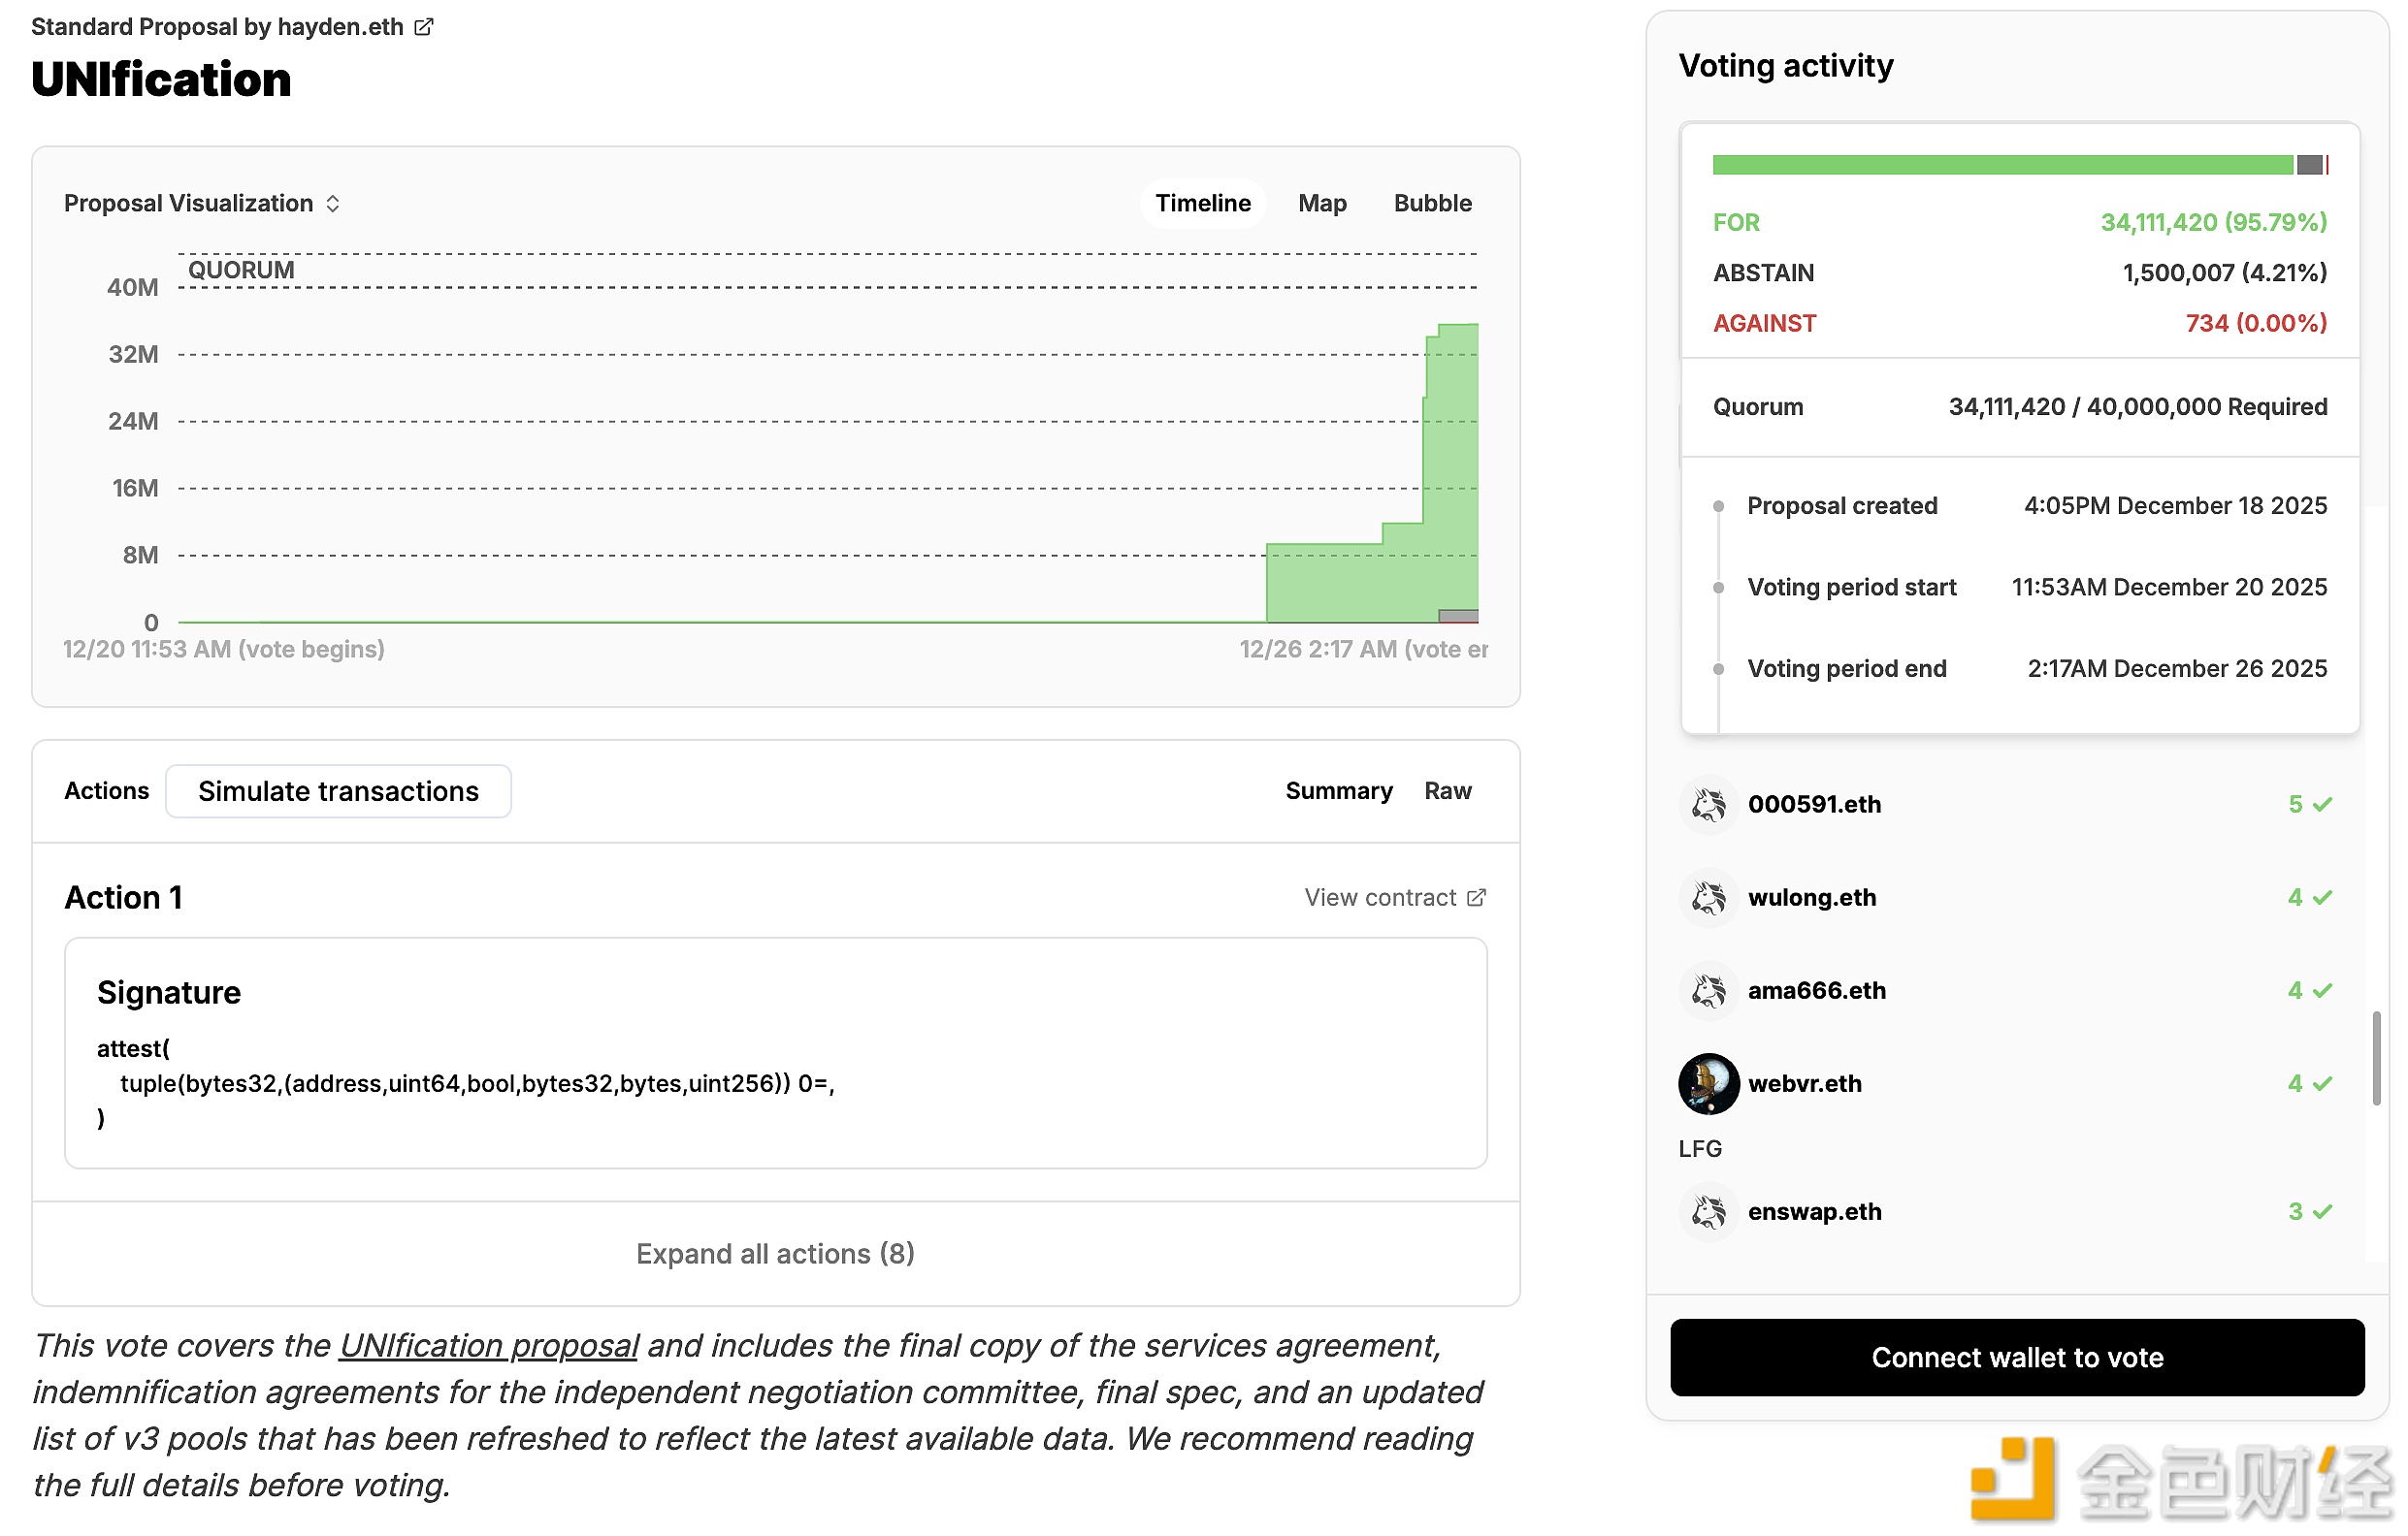Show Summary view of actions
This screenshot has width=2408, height=1536.
[x=1338, y=791]
